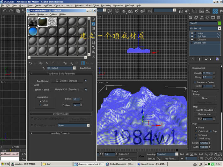
Task: Enable the Luminance Center checkbox
Action: coord(195,82)
